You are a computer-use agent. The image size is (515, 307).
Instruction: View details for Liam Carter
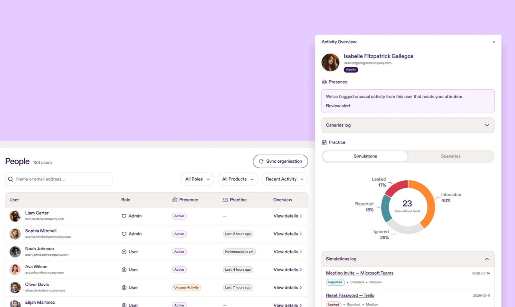(x=288, y=216)
